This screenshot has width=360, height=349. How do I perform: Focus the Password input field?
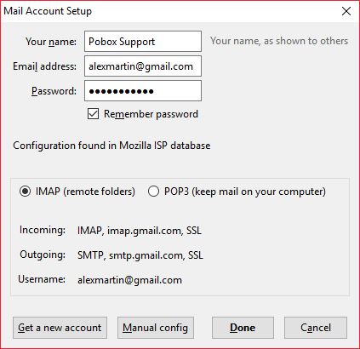pos(143,91)
